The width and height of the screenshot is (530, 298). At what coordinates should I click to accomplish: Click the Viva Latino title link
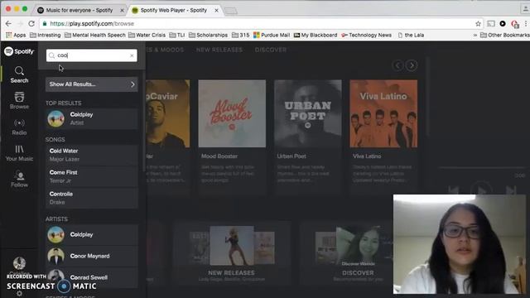point(367,156)
